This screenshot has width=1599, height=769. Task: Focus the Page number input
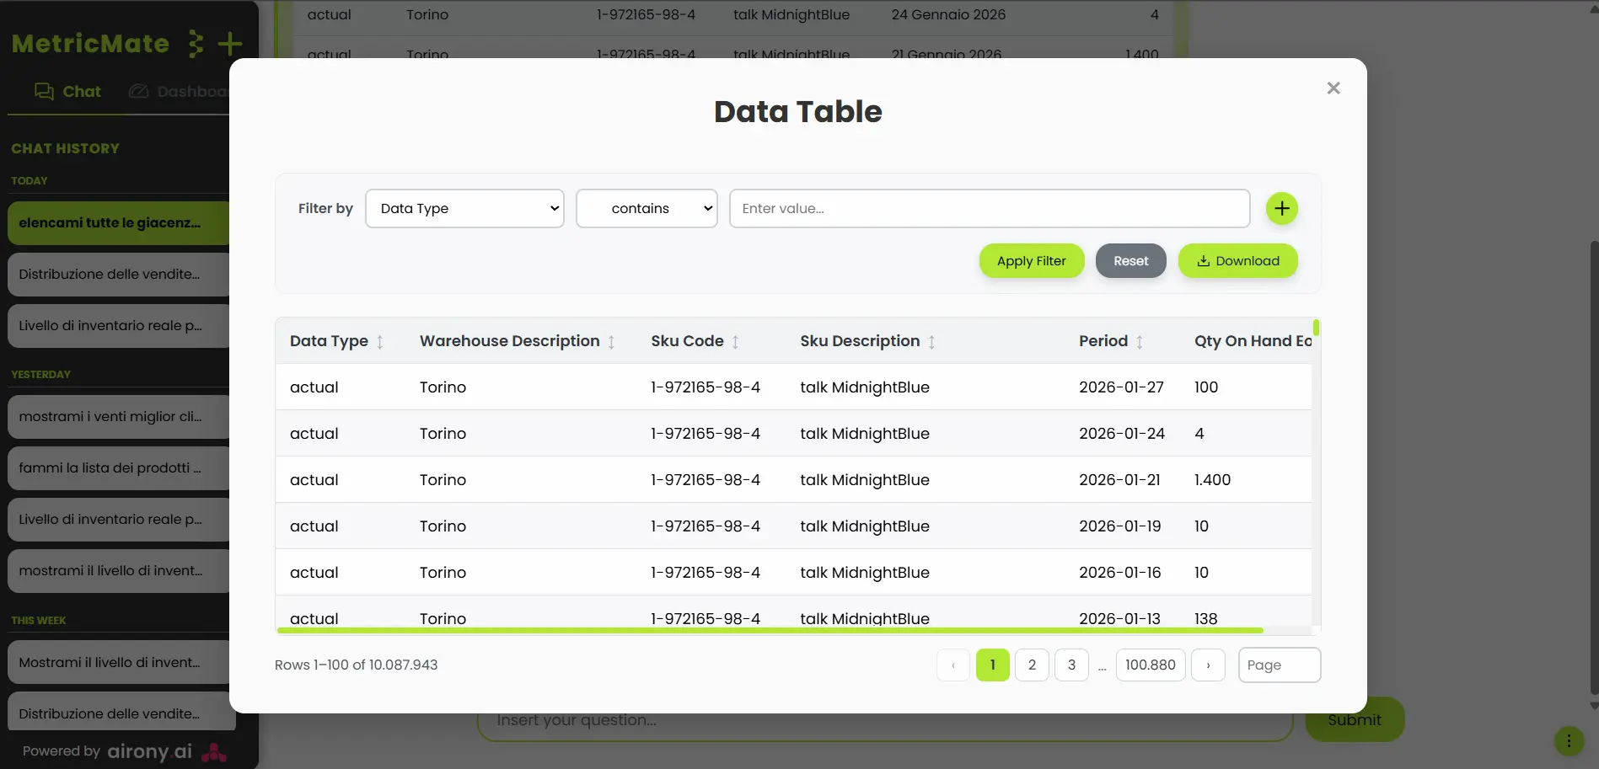click(x=1279, y=665)
